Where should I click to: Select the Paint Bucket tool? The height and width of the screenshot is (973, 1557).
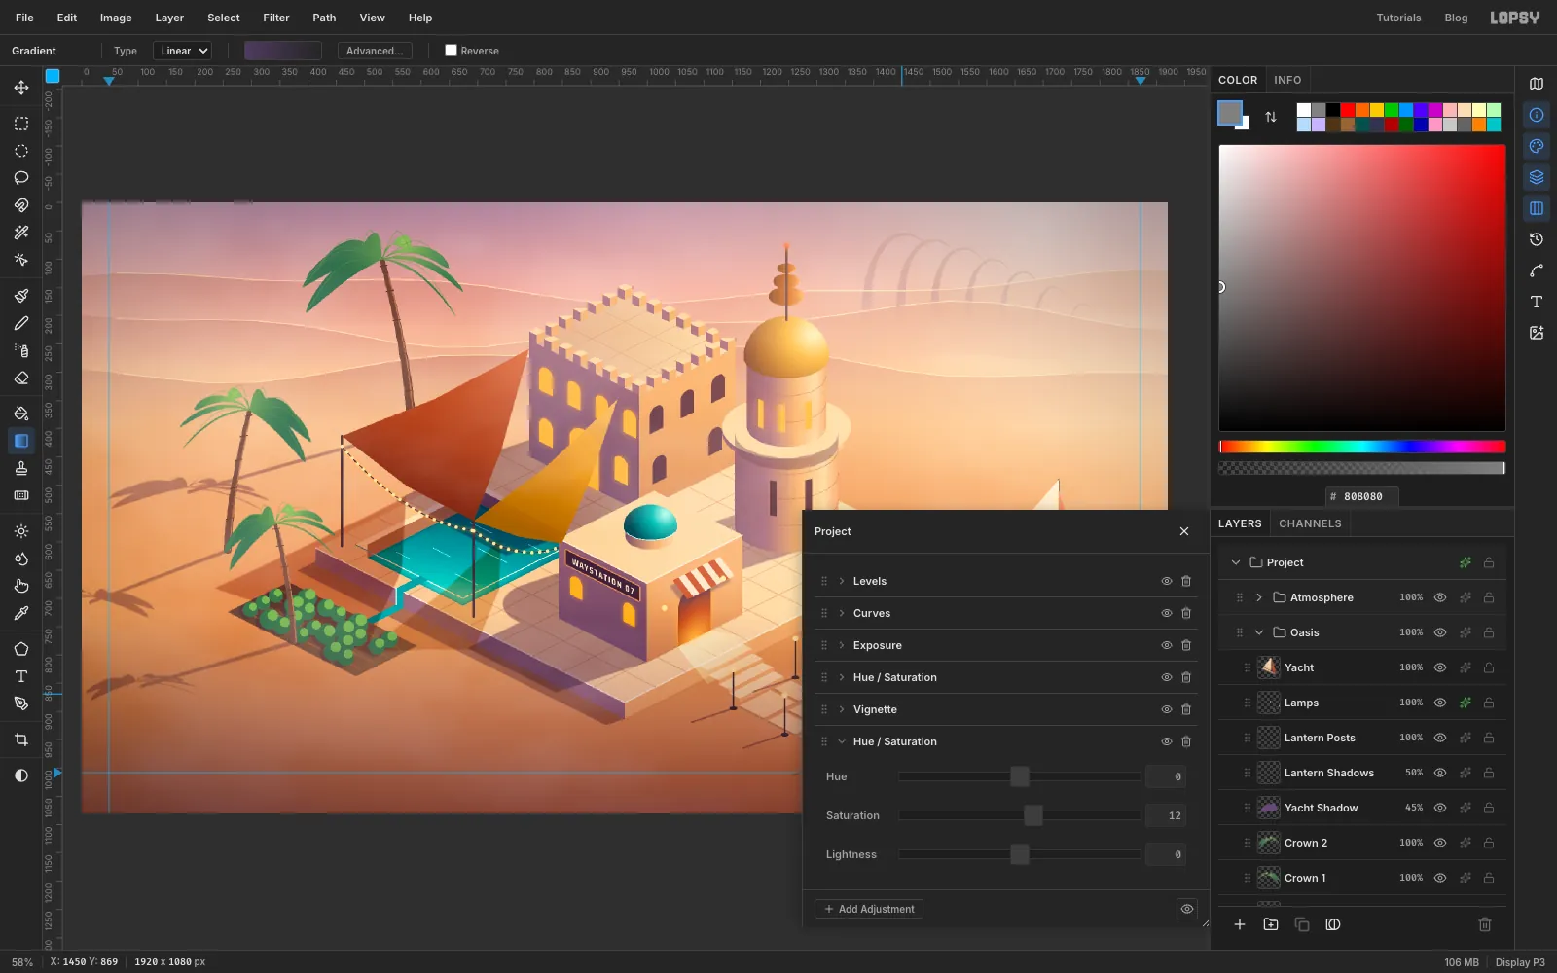(20, 414)
